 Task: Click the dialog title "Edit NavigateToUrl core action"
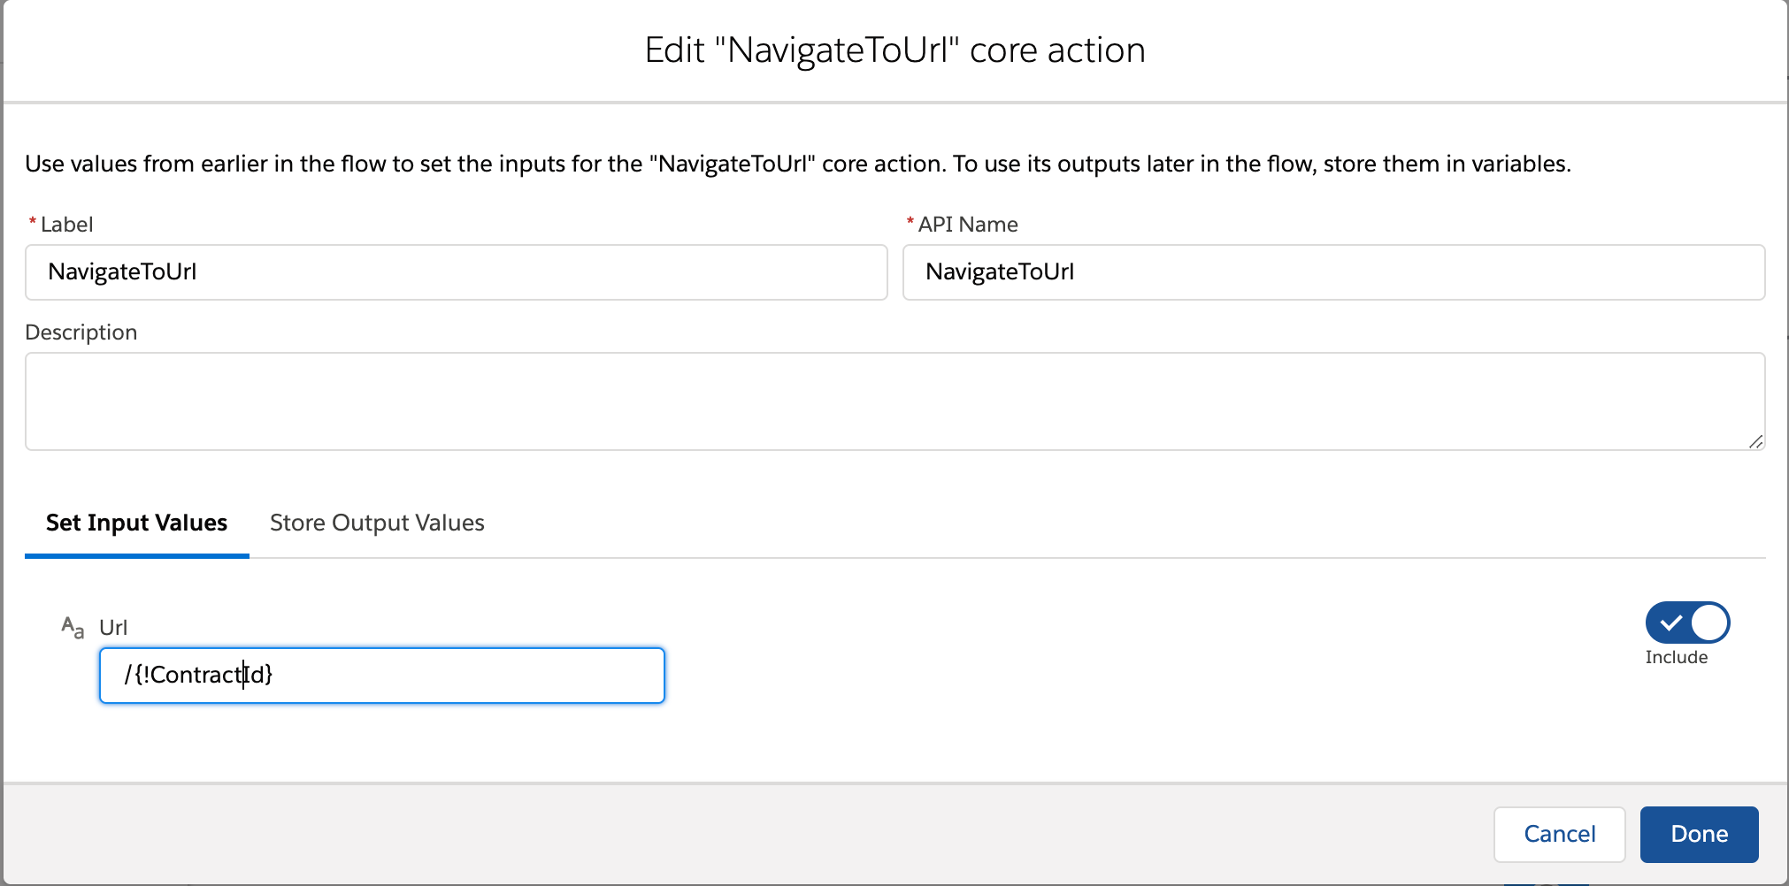click(894, 50)
